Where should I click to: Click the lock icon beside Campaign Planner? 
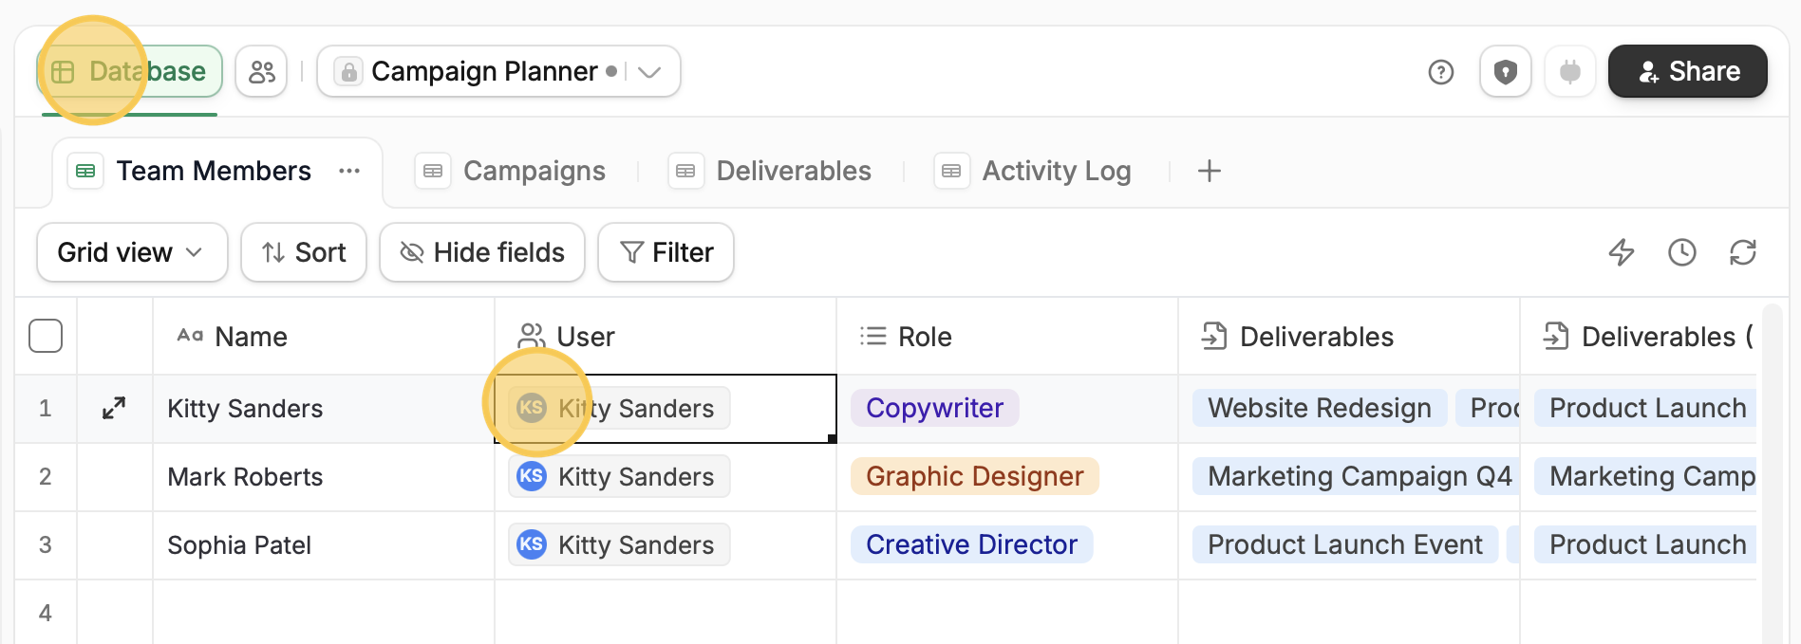click(x=348, y=71)
